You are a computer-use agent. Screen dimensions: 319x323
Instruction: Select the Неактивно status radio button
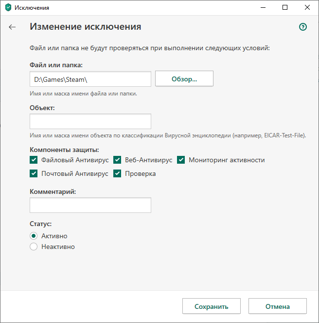[x=34, y=247]
